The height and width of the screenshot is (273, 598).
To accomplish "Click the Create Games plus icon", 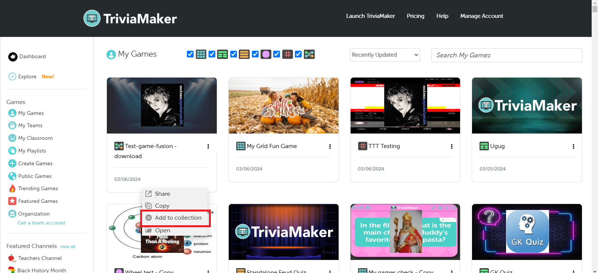I will pyautogui.click(x=12, y=163).
